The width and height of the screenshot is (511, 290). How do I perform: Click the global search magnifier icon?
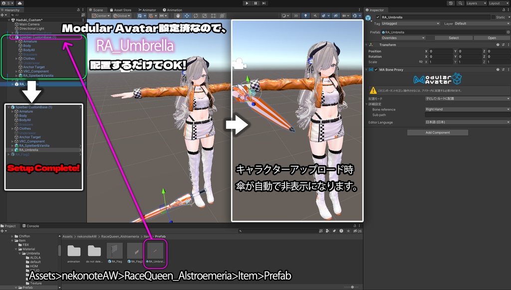coord(460,3)
